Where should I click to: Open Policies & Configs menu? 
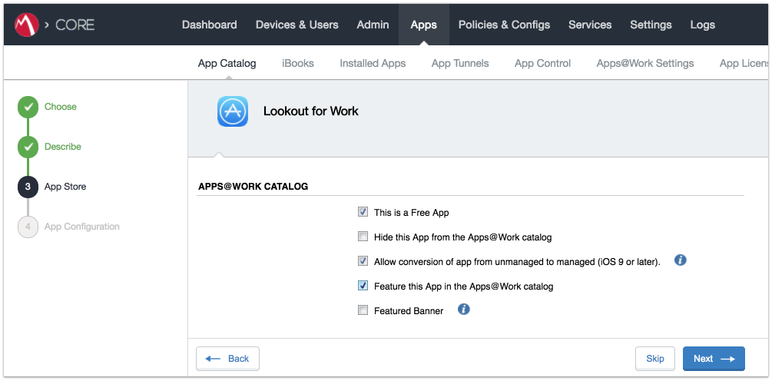[504, 25]
